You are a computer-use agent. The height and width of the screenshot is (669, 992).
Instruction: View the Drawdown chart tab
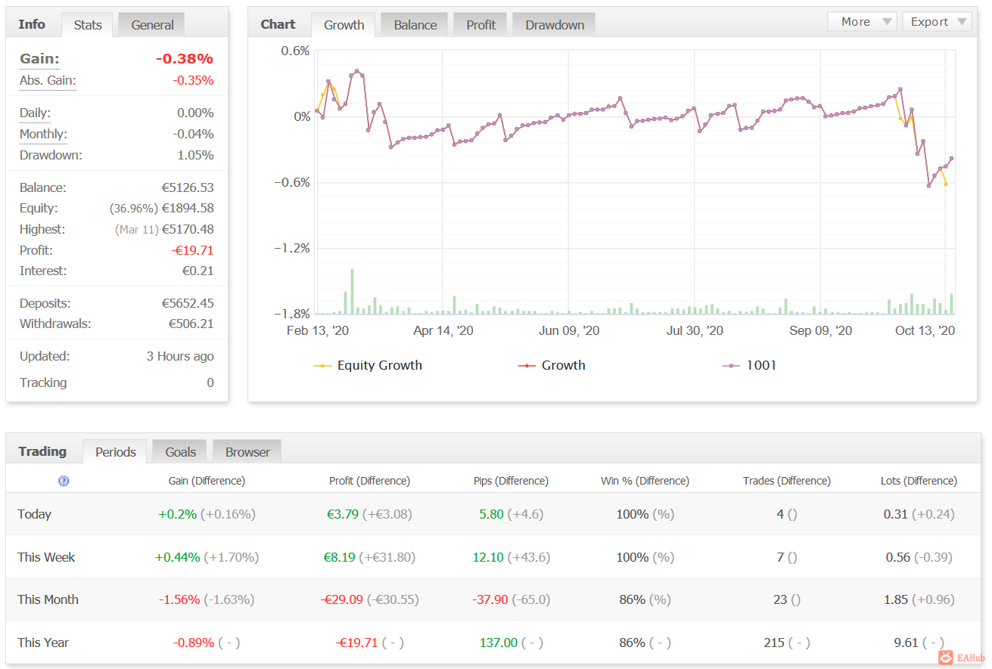[554, 25]
